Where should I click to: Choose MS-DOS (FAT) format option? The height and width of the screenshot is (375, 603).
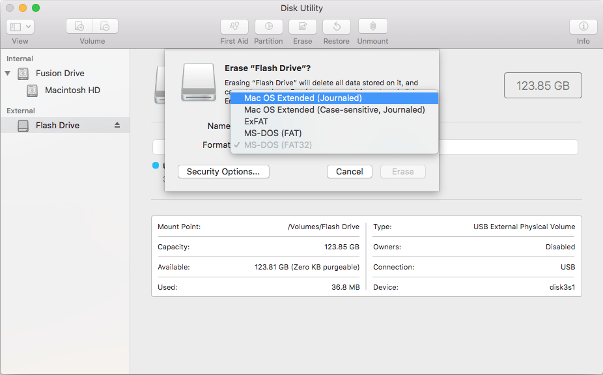[334, 133]
